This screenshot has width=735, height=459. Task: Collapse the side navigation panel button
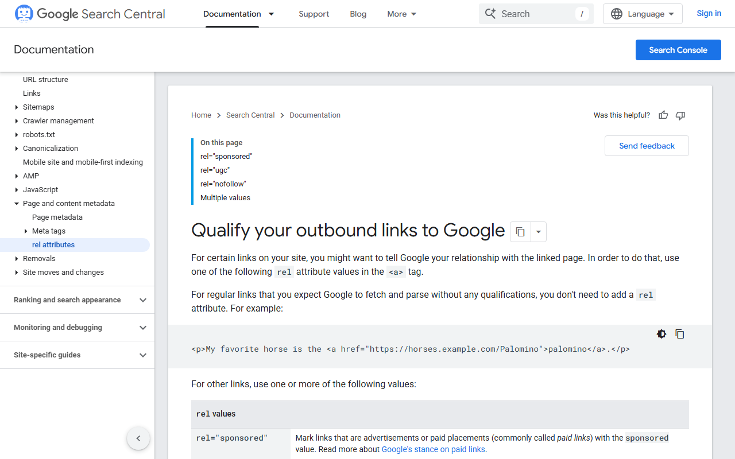(138, 438)
